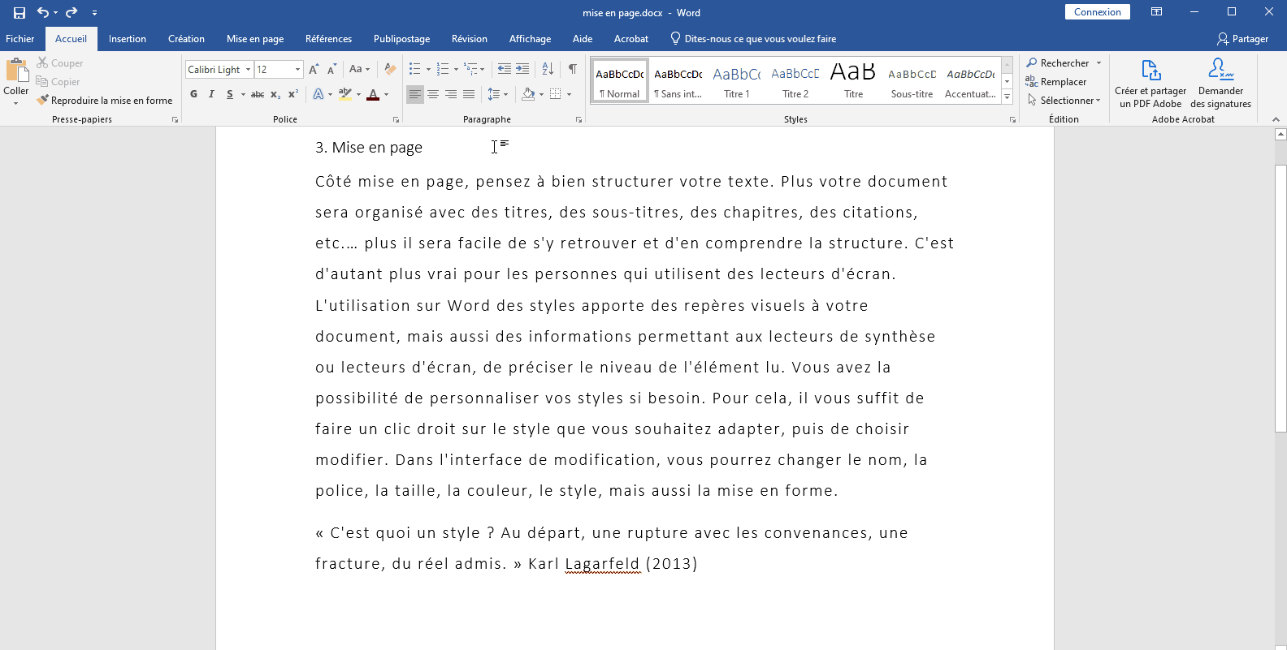Image resolution: width=1287 pixels, height=650 pixels.
Task: Open the Remplacer replace dialog
Action: tap(1055, 81)
